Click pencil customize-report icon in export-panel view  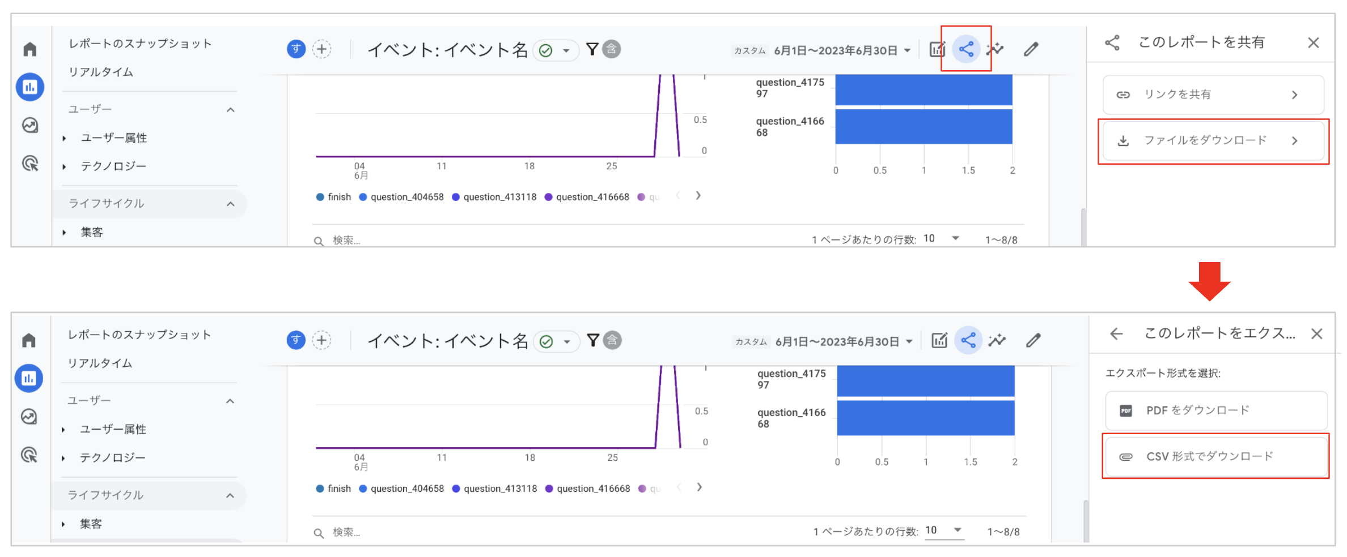point(1033,340)
